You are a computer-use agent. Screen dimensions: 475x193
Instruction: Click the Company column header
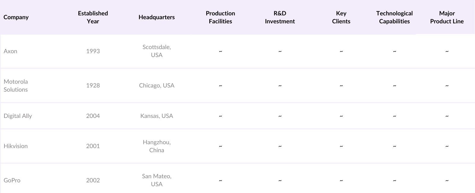point(16,17)
